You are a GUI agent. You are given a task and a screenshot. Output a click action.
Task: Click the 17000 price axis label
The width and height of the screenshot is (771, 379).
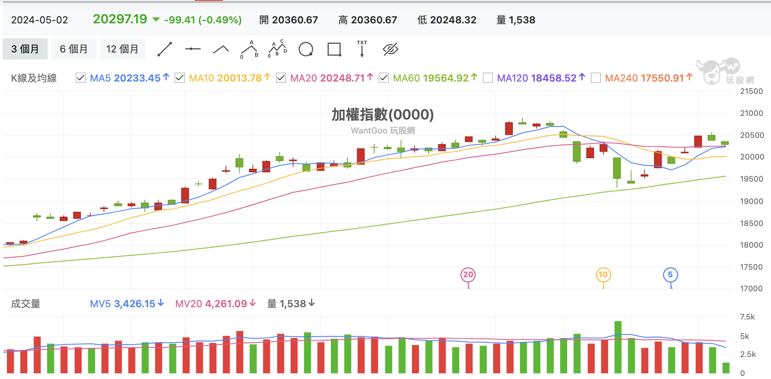tap(752, 289)
